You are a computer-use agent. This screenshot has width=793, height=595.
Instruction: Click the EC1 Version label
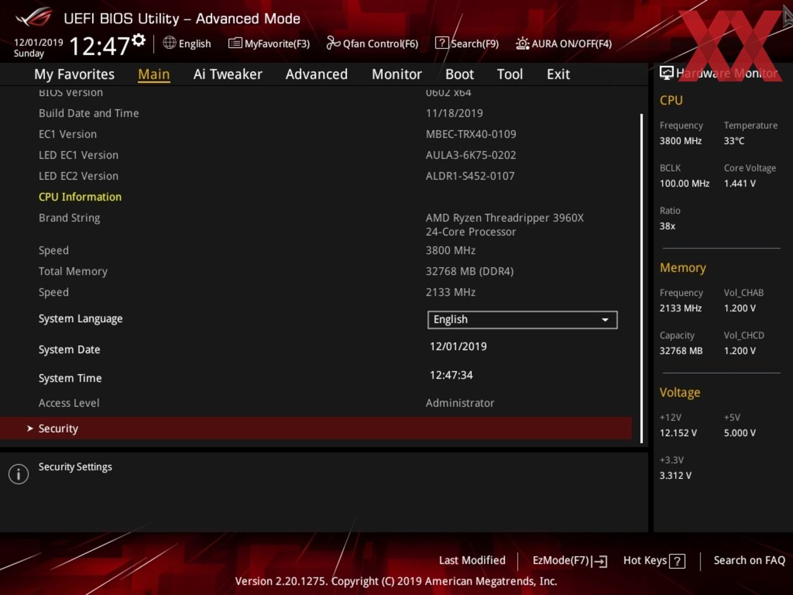click(x=68, y=134)
